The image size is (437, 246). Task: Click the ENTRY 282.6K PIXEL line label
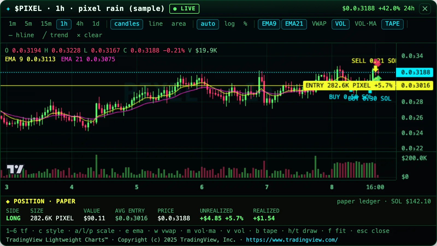click(x=349, y=86)
